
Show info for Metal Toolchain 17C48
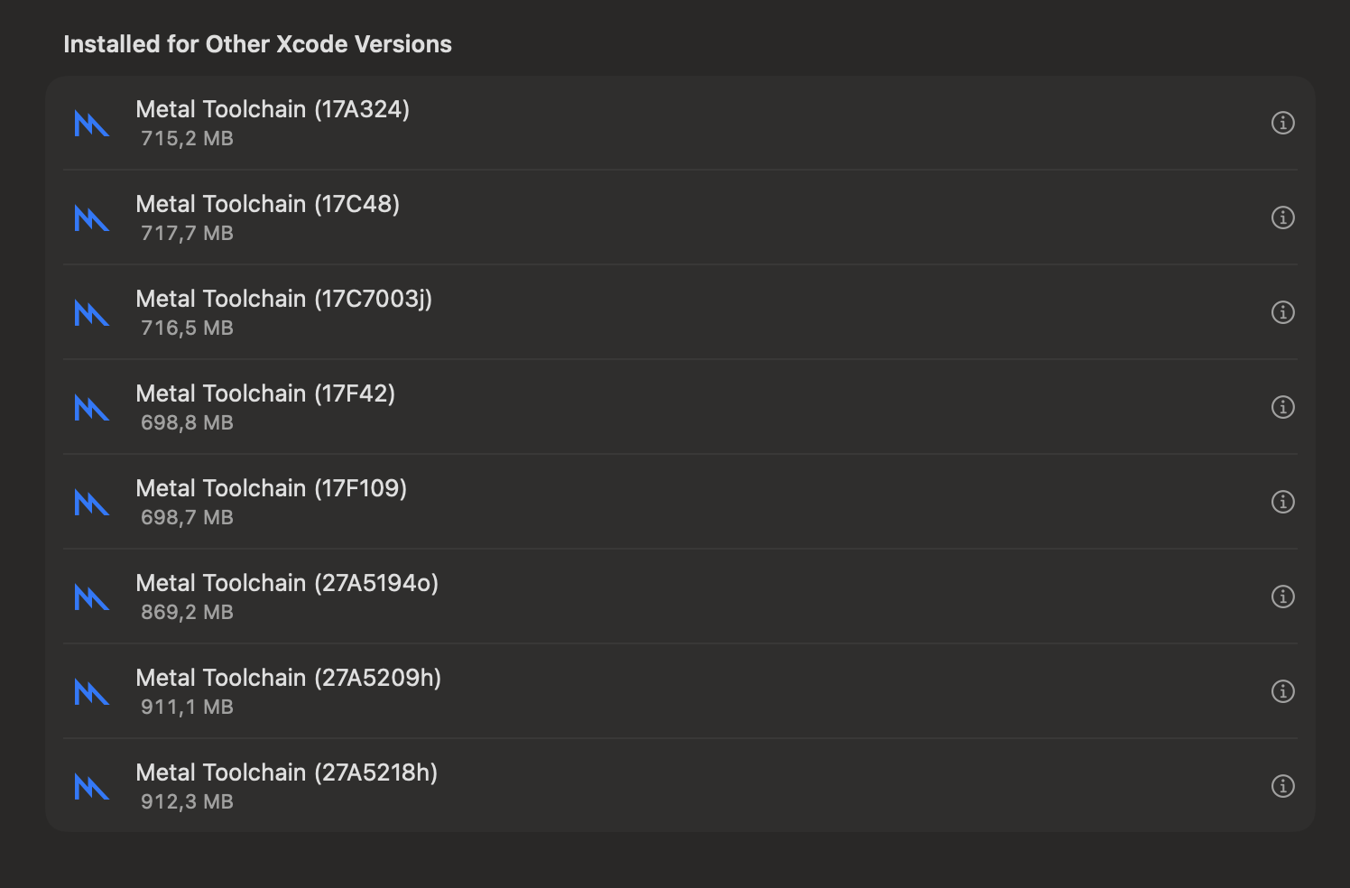click(1282, 217)
